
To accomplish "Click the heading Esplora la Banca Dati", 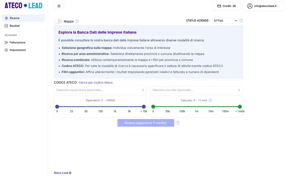I will [x=98, y=32].
